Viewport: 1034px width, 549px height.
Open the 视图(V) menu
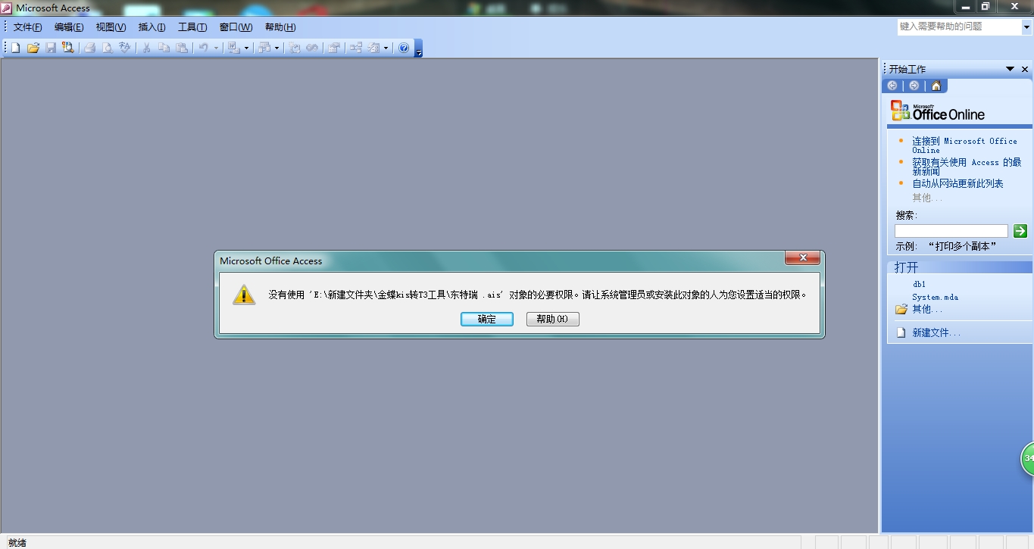pyautogui.click(x=111, y=27)
